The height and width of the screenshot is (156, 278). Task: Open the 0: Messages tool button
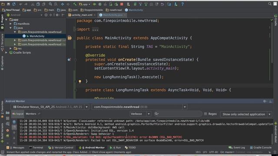(15, 147)
